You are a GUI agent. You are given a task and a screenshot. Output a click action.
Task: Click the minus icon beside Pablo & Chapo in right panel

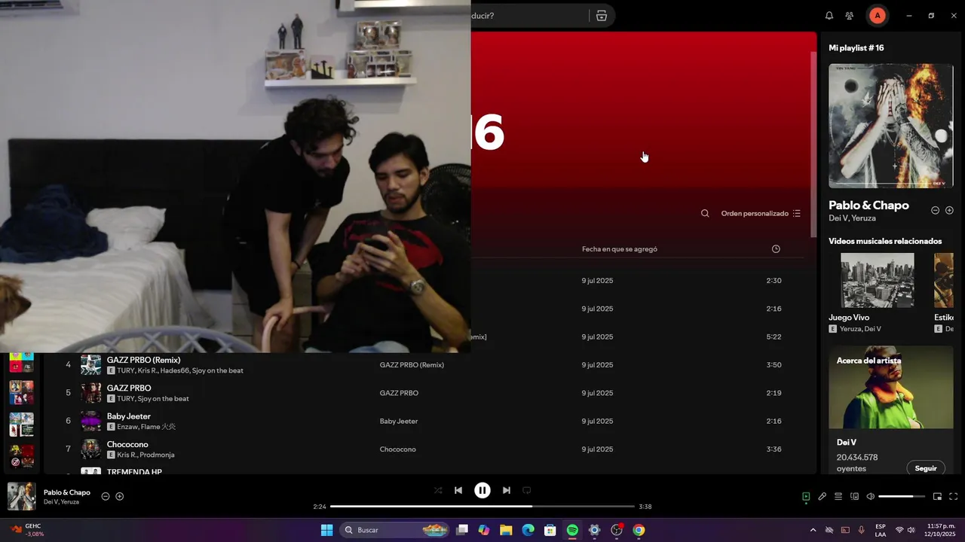point(936,211)
